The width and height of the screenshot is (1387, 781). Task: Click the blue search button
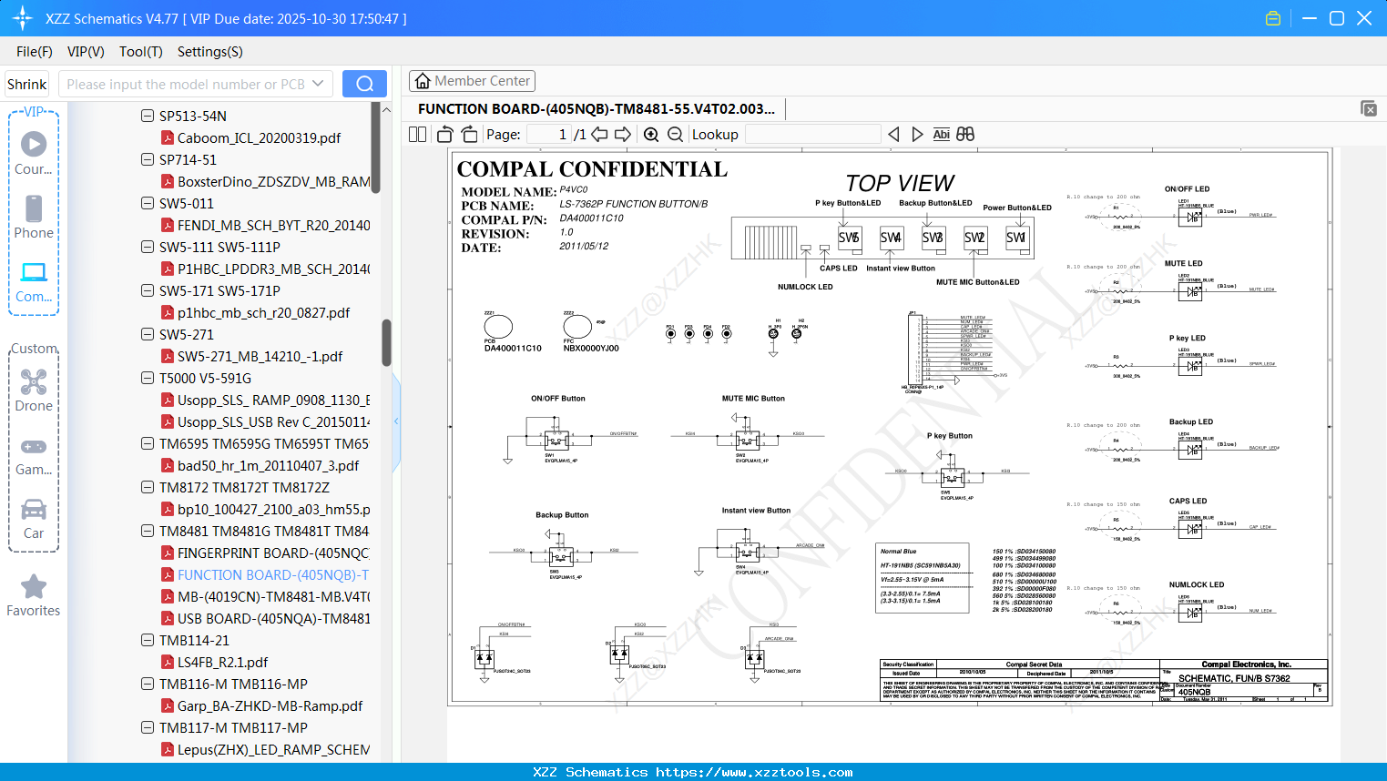tap(364, 84)
